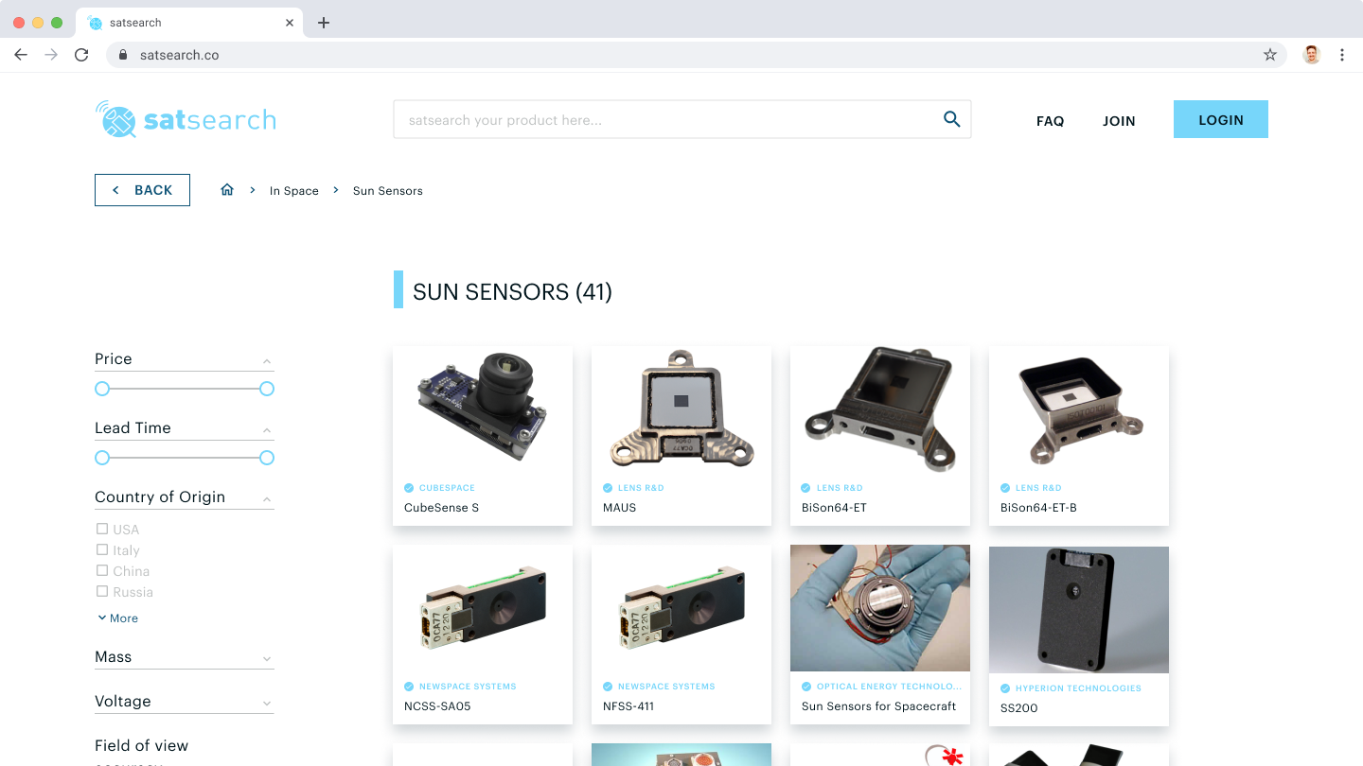This screenshot has width=1363, height=766.
Task: Open the Chrome profile avatar
Action: (x=1311, y=55)
